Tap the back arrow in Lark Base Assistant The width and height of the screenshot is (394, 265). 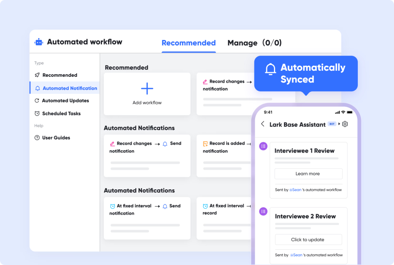[x=262, y=124]
